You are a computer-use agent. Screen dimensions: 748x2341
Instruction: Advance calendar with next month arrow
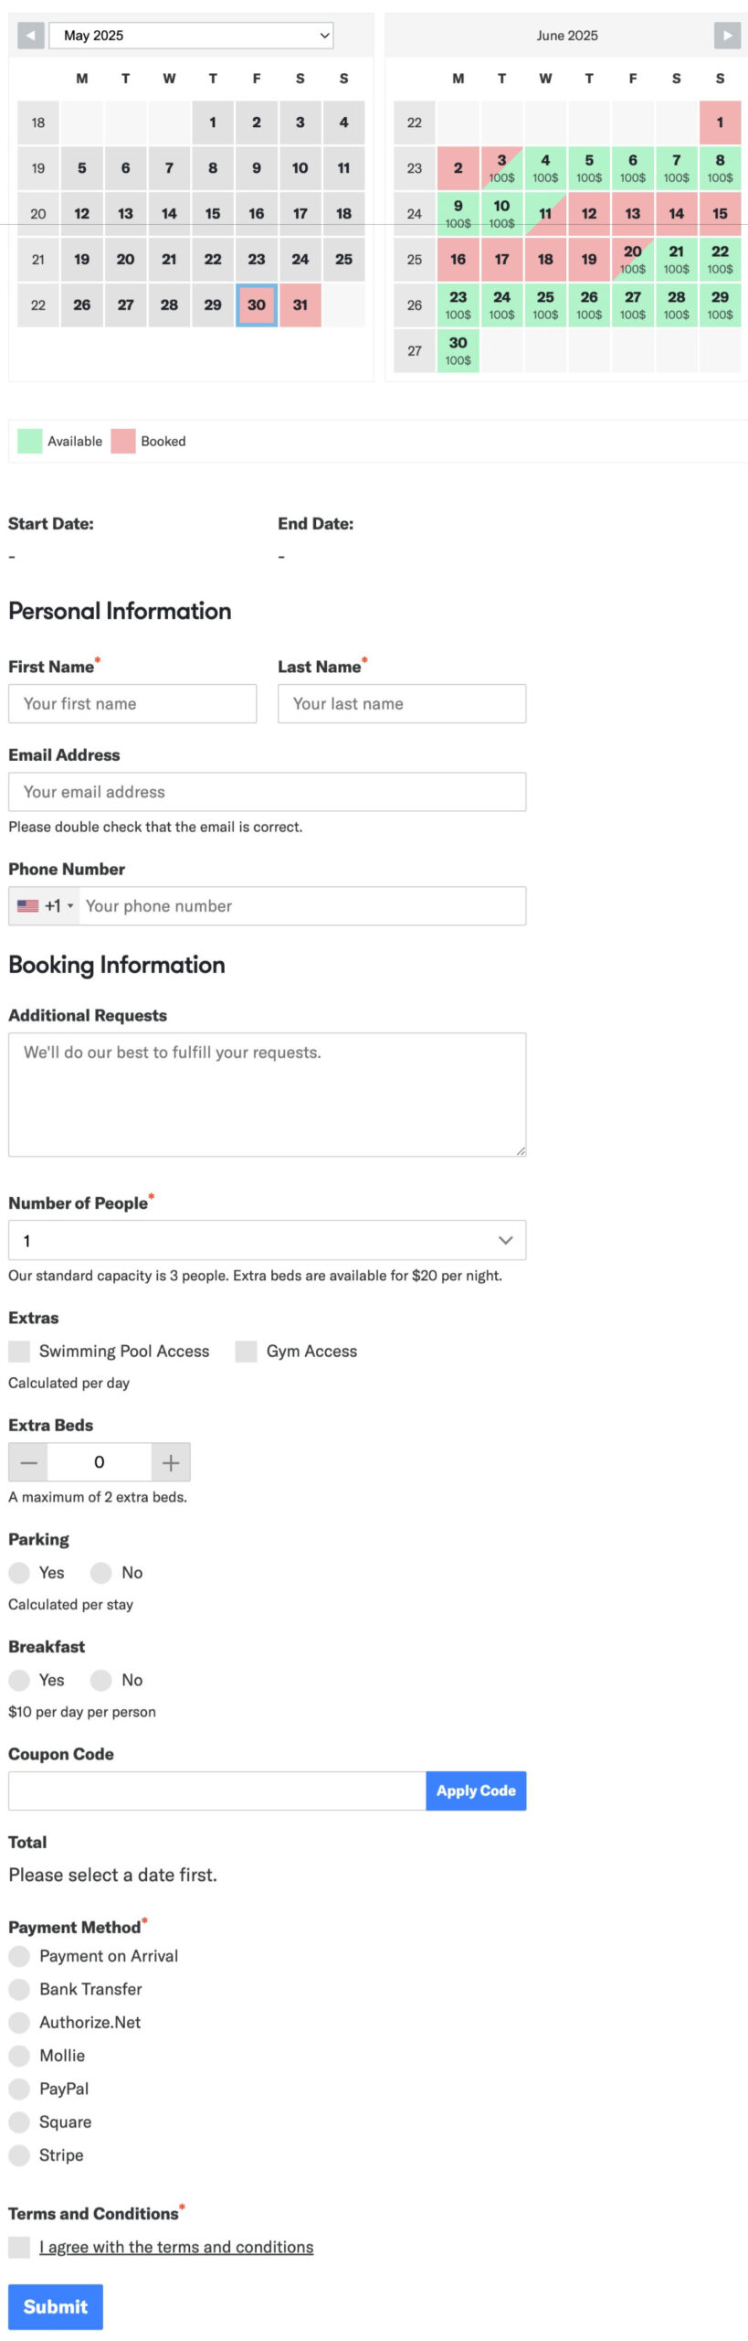(x=727, y=36)
